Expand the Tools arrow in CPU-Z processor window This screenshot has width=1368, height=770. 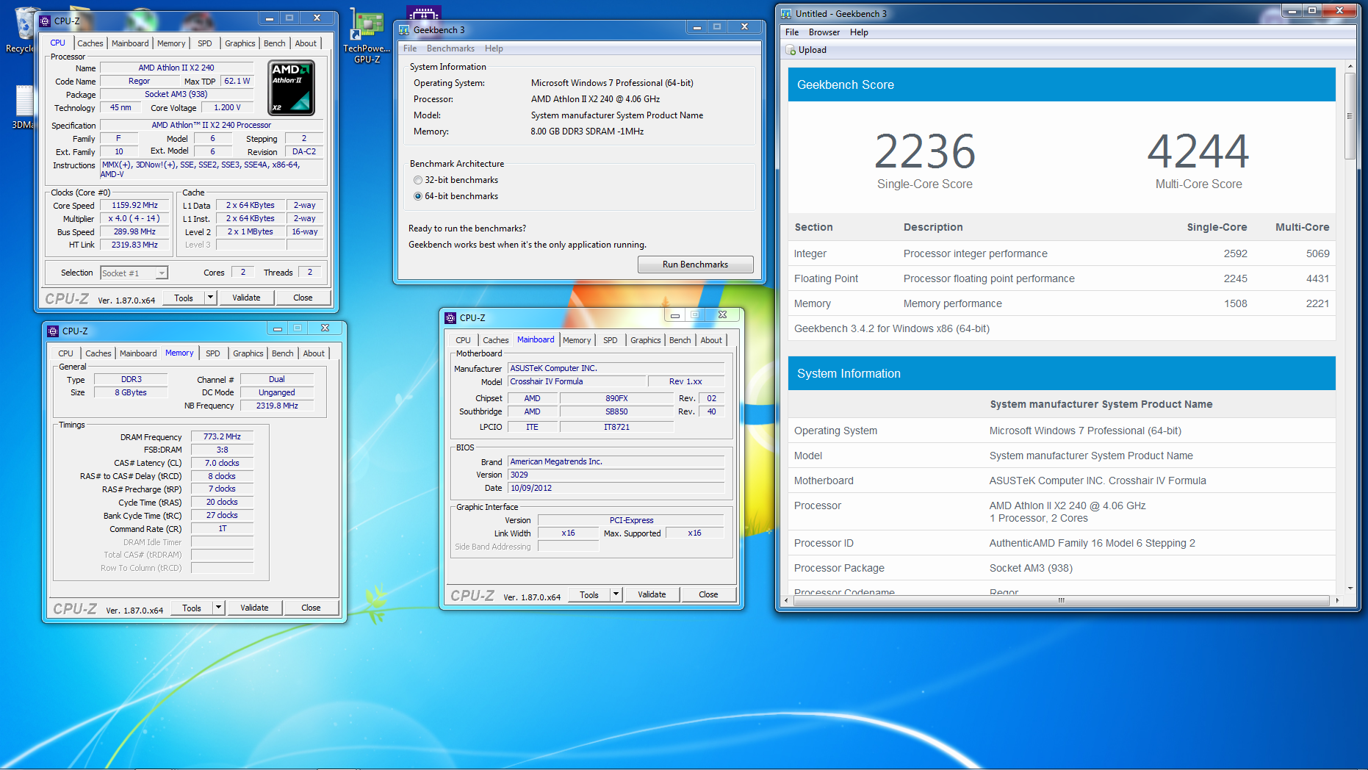[210, 298]
